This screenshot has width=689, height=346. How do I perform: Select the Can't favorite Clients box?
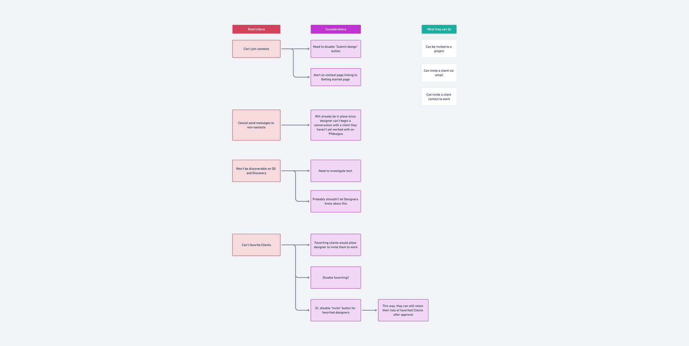coord(256,245)
